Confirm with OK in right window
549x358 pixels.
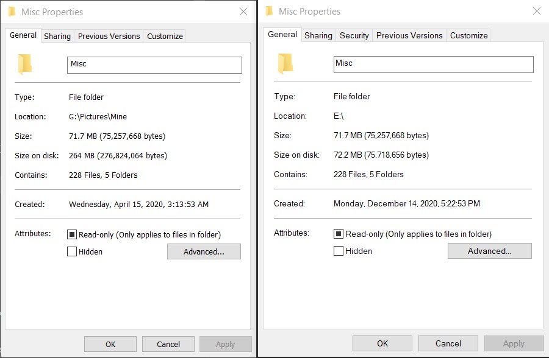coord(382,343)
